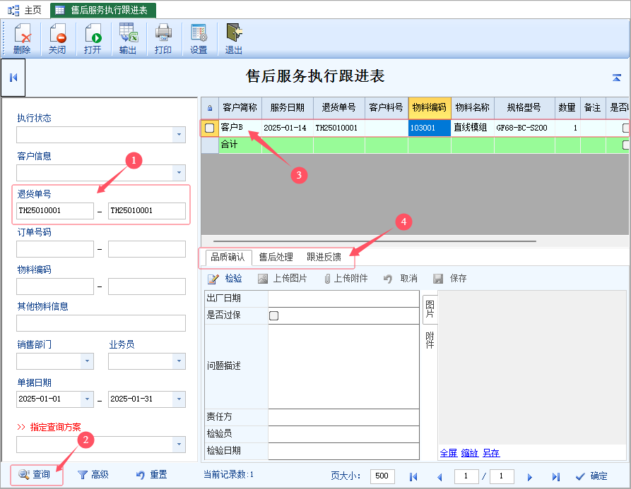Click the 确定 confirm button
The image size is (631, 489).
tap(591, 476)
